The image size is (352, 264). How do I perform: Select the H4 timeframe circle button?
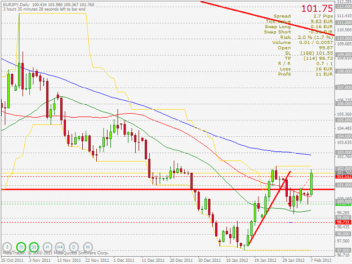[x=60, y=247]
